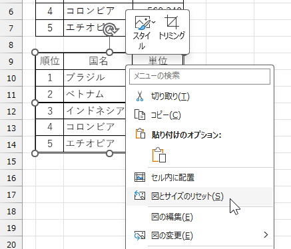The image size is (291, 249).
Task: Select row header 11
Action: [x=11, y=95]
